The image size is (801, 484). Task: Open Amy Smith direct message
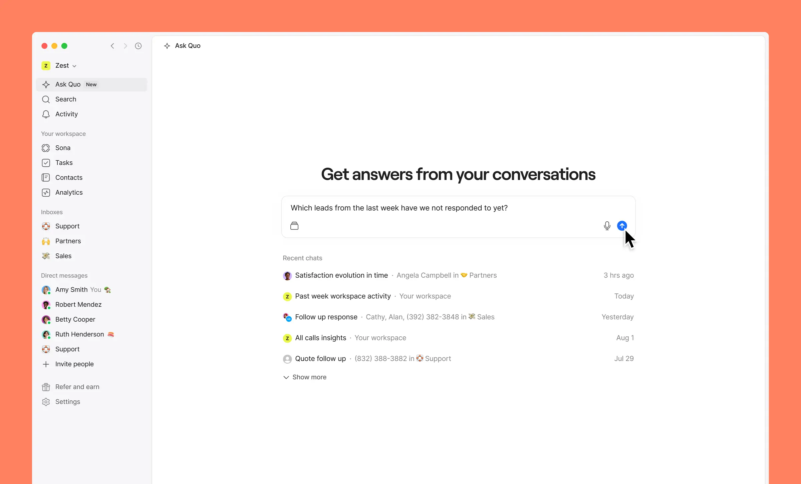[x=91, y=289]
